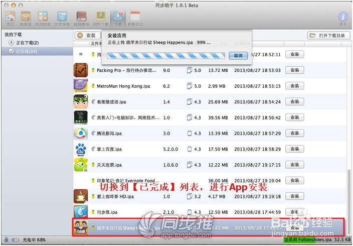Install 掌上百度.ipa with its 安装 button
353x246 pixels.
[295, 149]
